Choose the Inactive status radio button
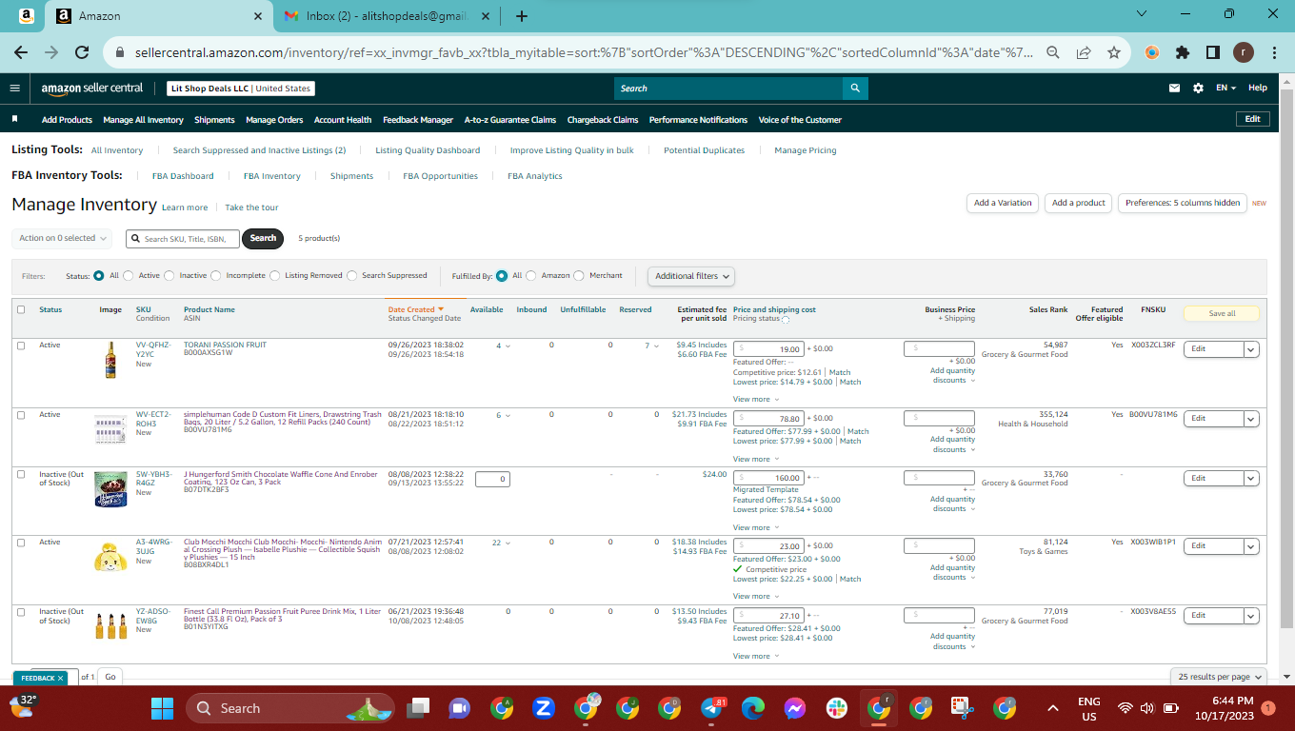 click(169, 276)
